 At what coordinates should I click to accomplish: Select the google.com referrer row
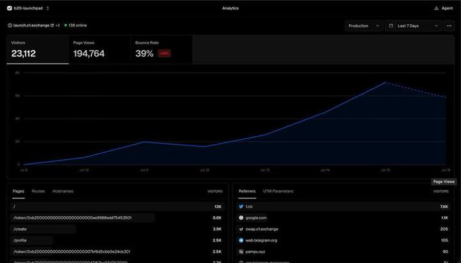344,218
